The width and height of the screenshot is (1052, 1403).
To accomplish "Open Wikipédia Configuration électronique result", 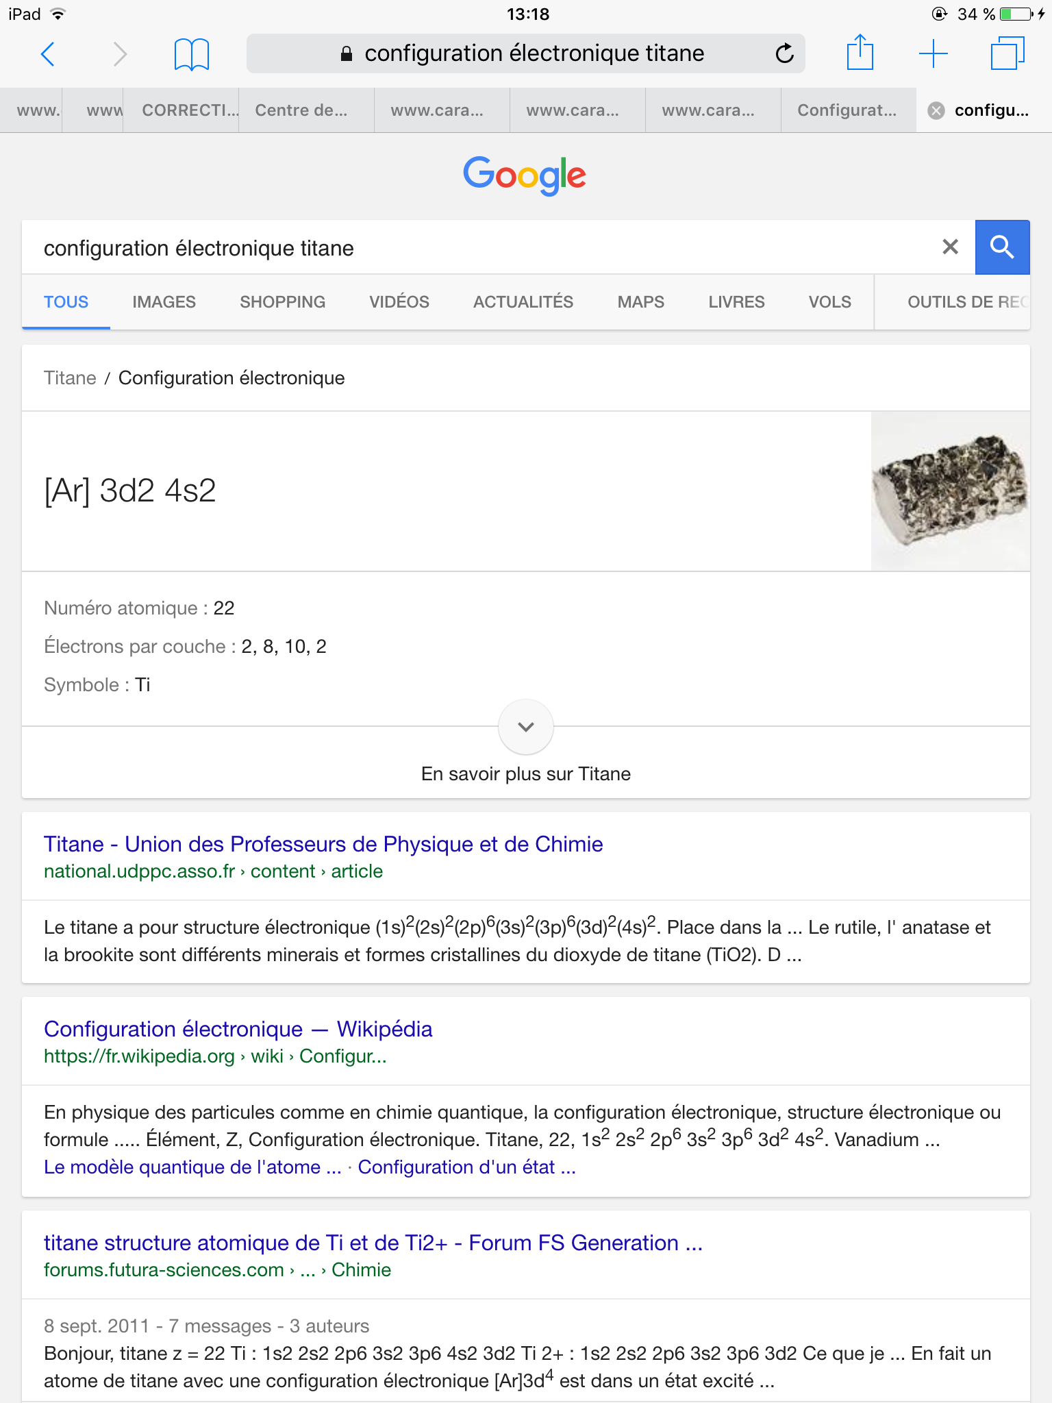I will [238, 1029].
